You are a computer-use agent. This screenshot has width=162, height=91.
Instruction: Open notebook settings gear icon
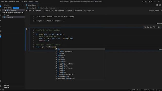[x=157, y=5]
